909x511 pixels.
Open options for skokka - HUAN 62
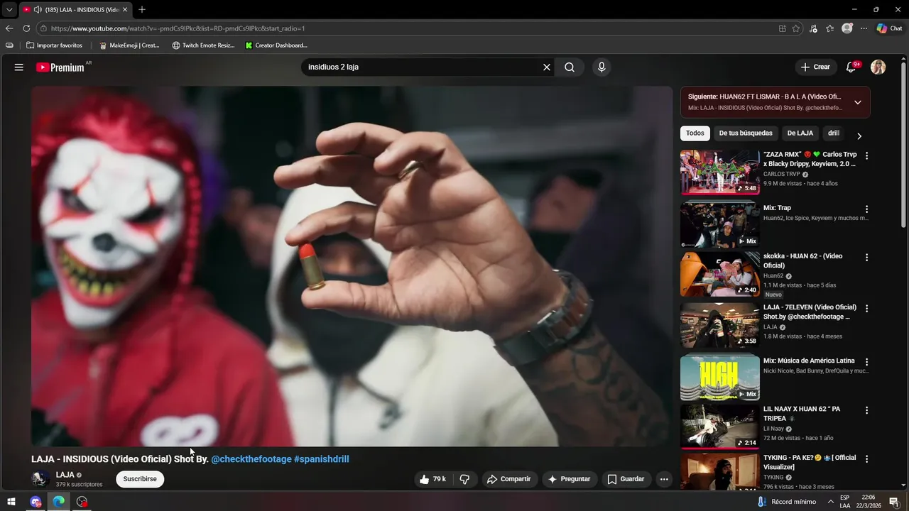(866, 257)
